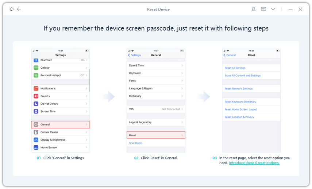The width and height of the screenshot is (312, 189).
Task: Click the Display & Brightness icon
Action: coord(36,140)
